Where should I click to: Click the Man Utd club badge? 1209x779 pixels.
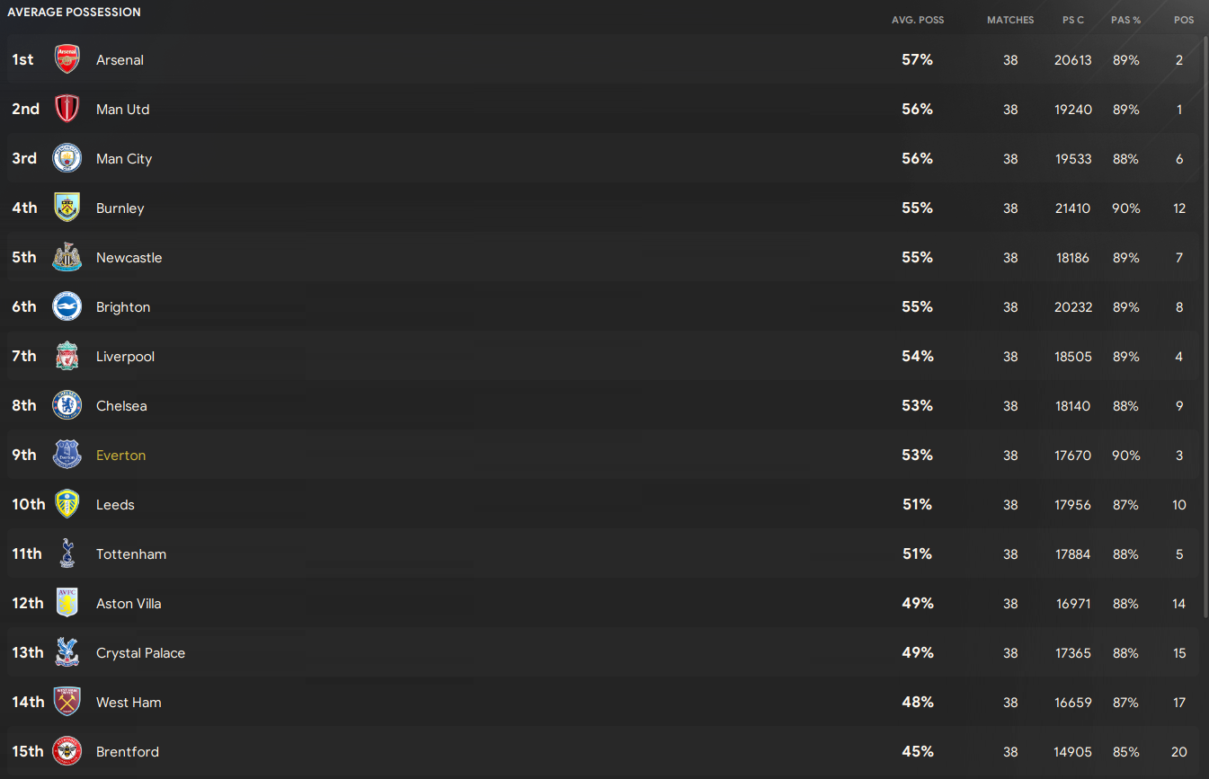67,110
